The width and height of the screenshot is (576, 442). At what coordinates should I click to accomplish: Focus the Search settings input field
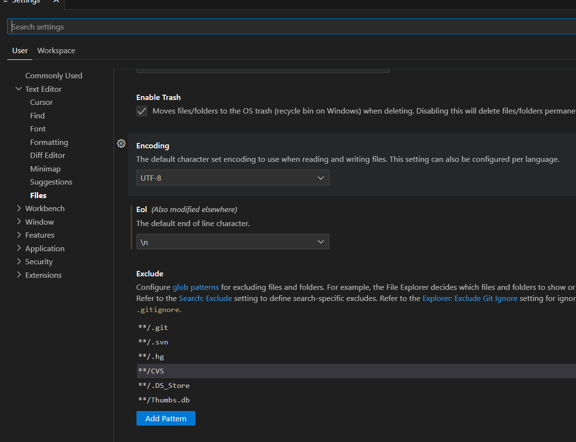[x=289, y=27]
